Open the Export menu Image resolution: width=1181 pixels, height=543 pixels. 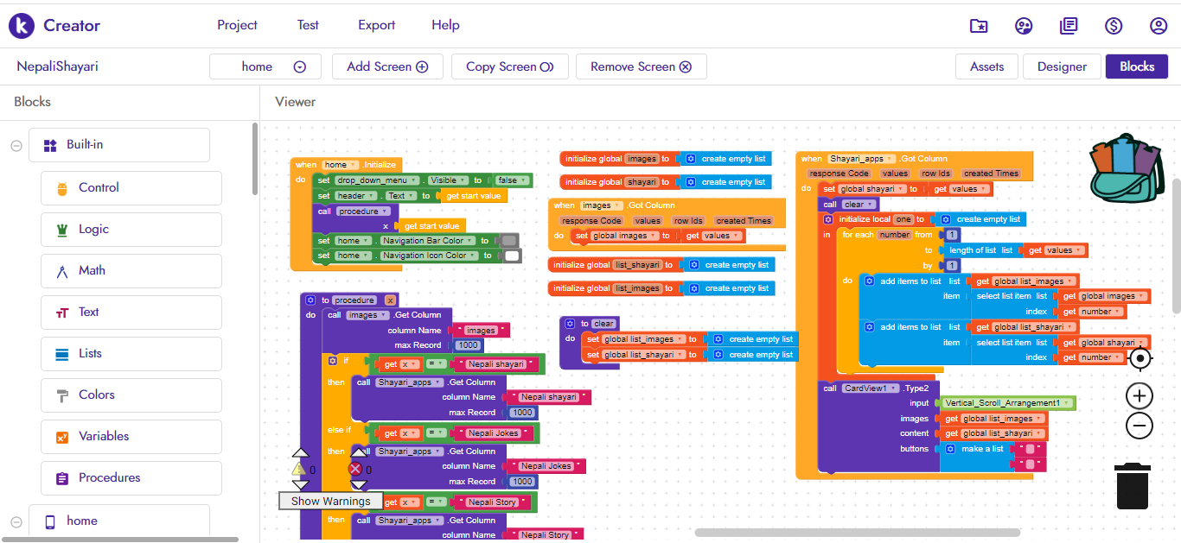click(376, 25)
